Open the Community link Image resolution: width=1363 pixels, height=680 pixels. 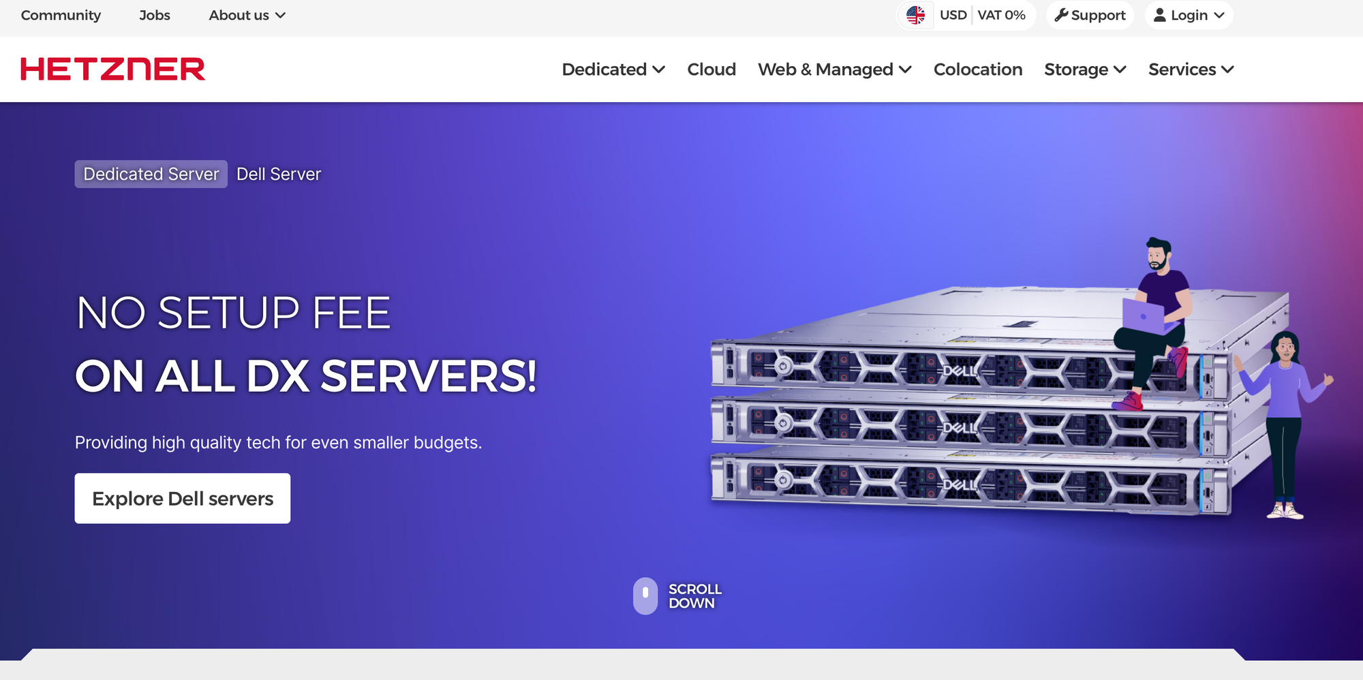pyautogui.click(x=61, y=15)
